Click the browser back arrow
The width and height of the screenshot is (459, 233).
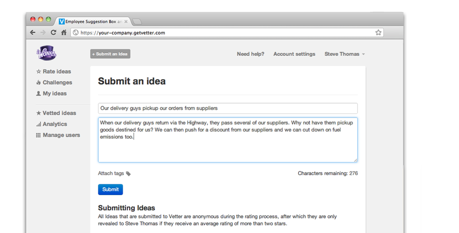point(33,32)
